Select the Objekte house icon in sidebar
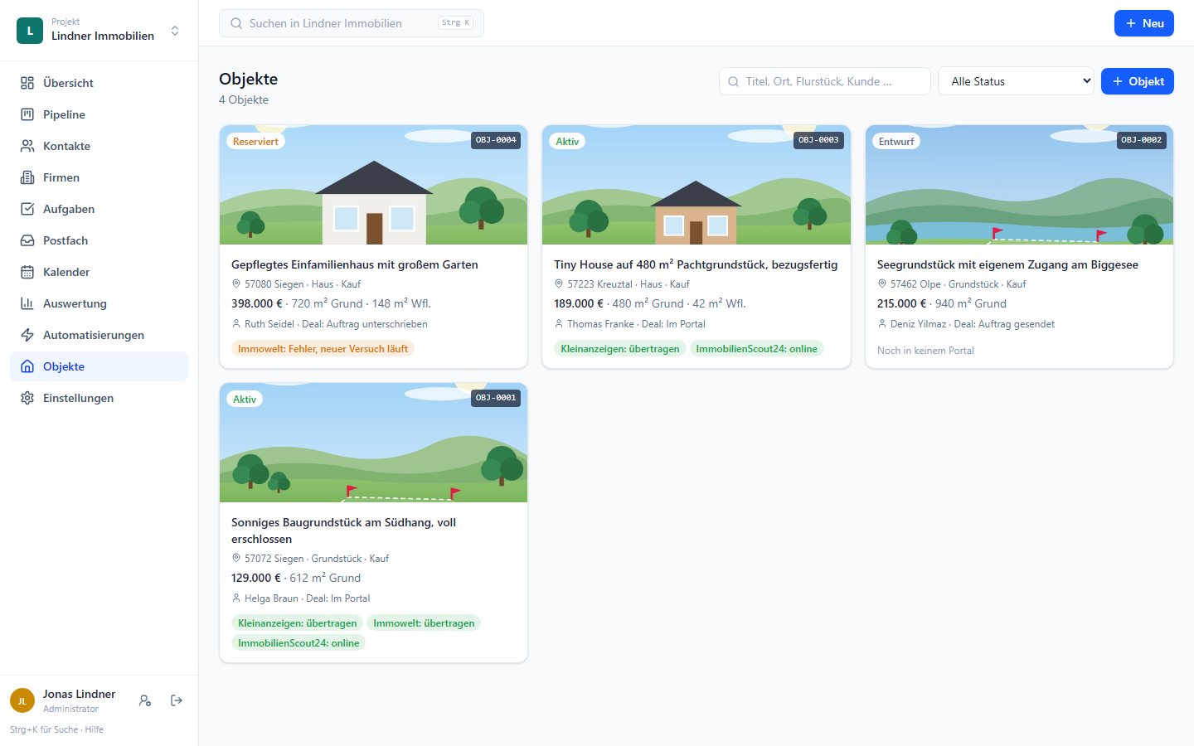 (27, 366)
